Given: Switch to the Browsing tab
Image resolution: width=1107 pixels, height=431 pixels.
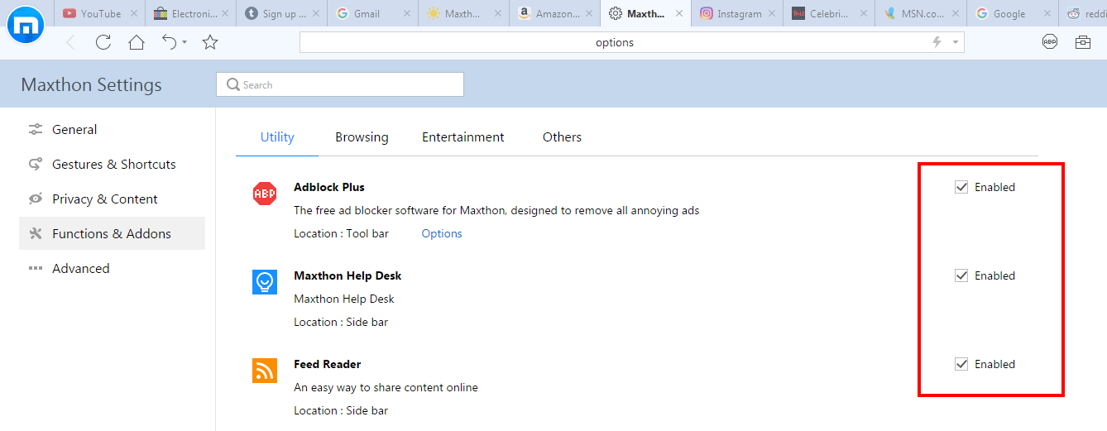Looking at the screenshot, I should pos(362,137).
